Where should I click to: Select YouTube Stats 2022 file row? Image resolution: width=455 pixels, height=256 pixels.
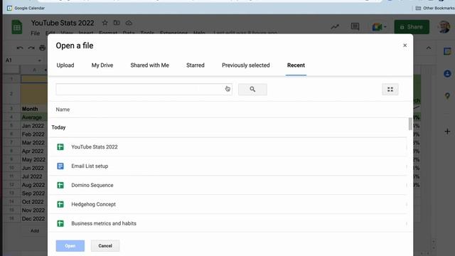tap(228, 147)
